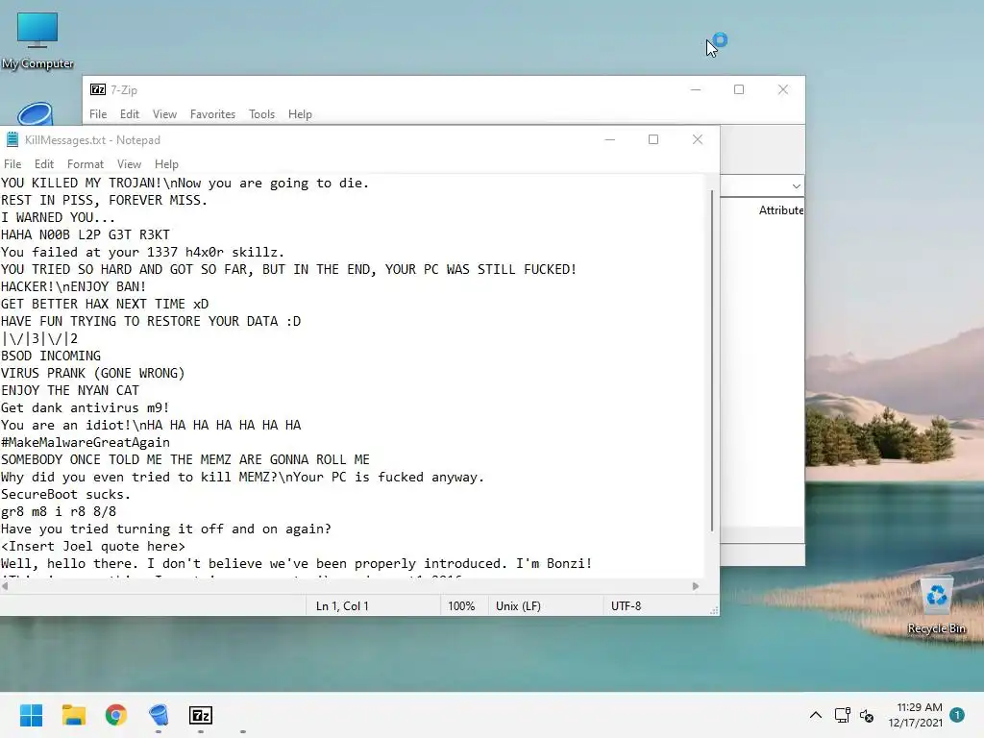Open 7-Zip Edit menu
Image resolution: width=984 pixels, height=738 pixels.
tap(130, 114)
